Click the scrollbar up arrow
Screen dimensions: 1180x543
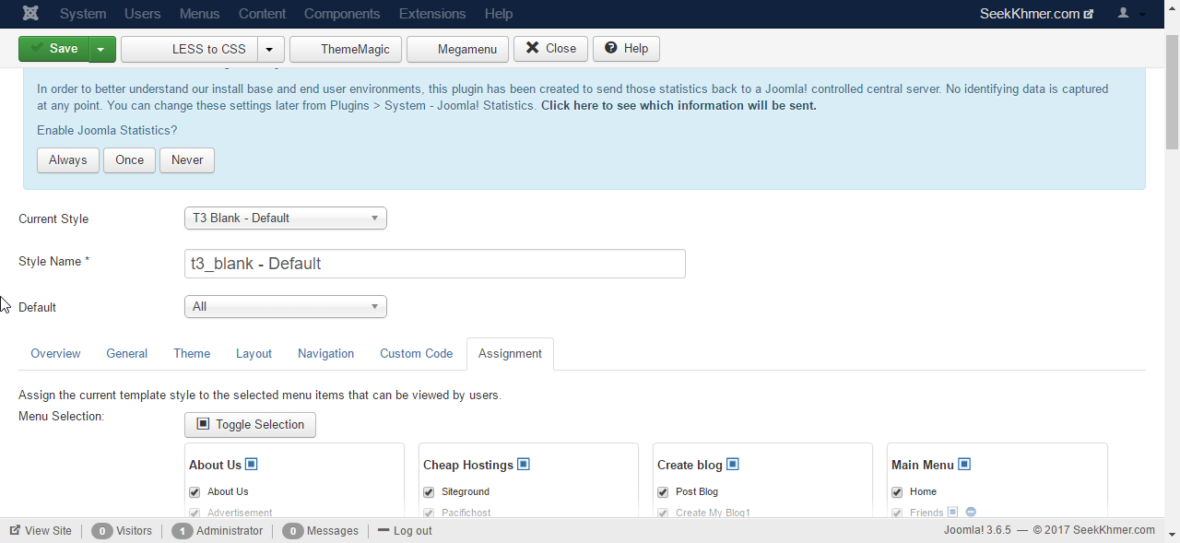click(1173, 7)
